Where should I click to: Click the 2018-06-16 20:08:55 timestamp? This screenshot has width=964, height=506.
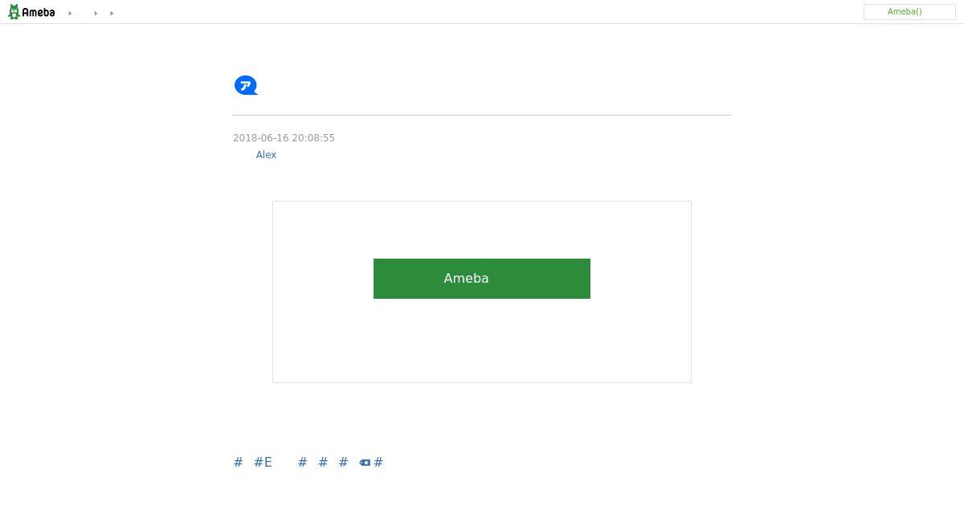pyautogui.click(x=284, y=138)
